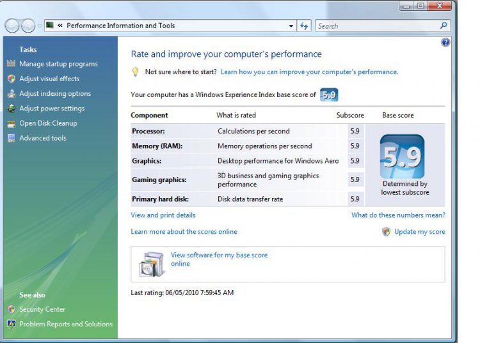Click Calculations per second text
The image size is (480, 343).
tap(253, 131)
